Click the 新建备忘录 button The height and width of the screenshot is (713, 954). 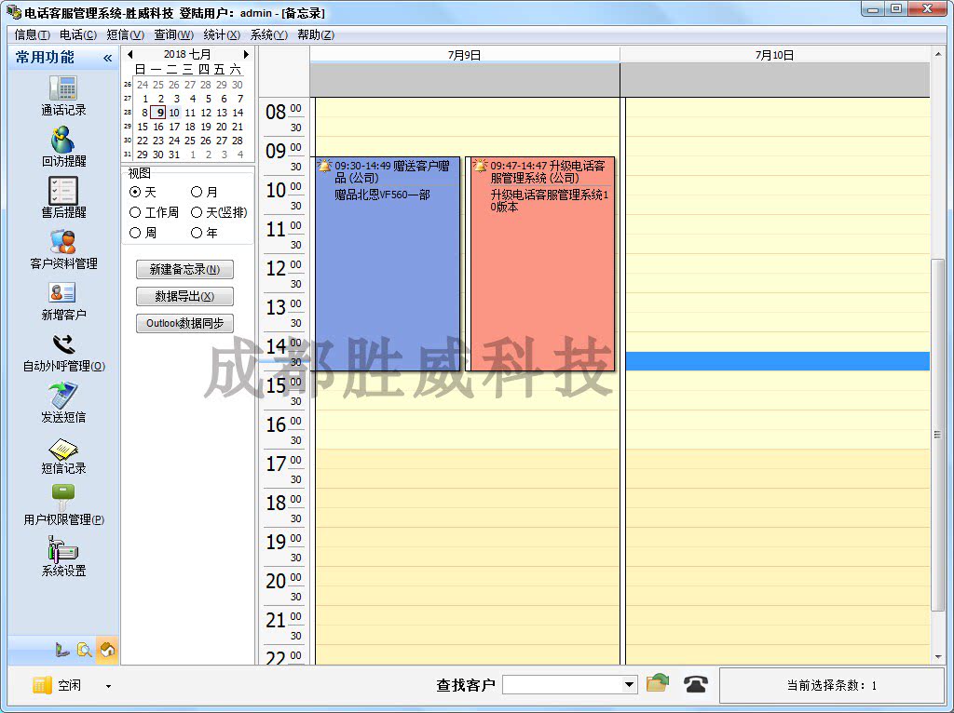[x=184, y=270]
